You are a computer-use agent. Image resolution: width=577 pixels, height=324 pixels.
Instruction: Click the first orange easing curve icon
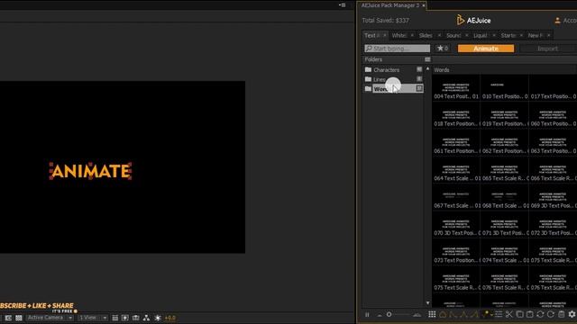[x=443, y=314]
